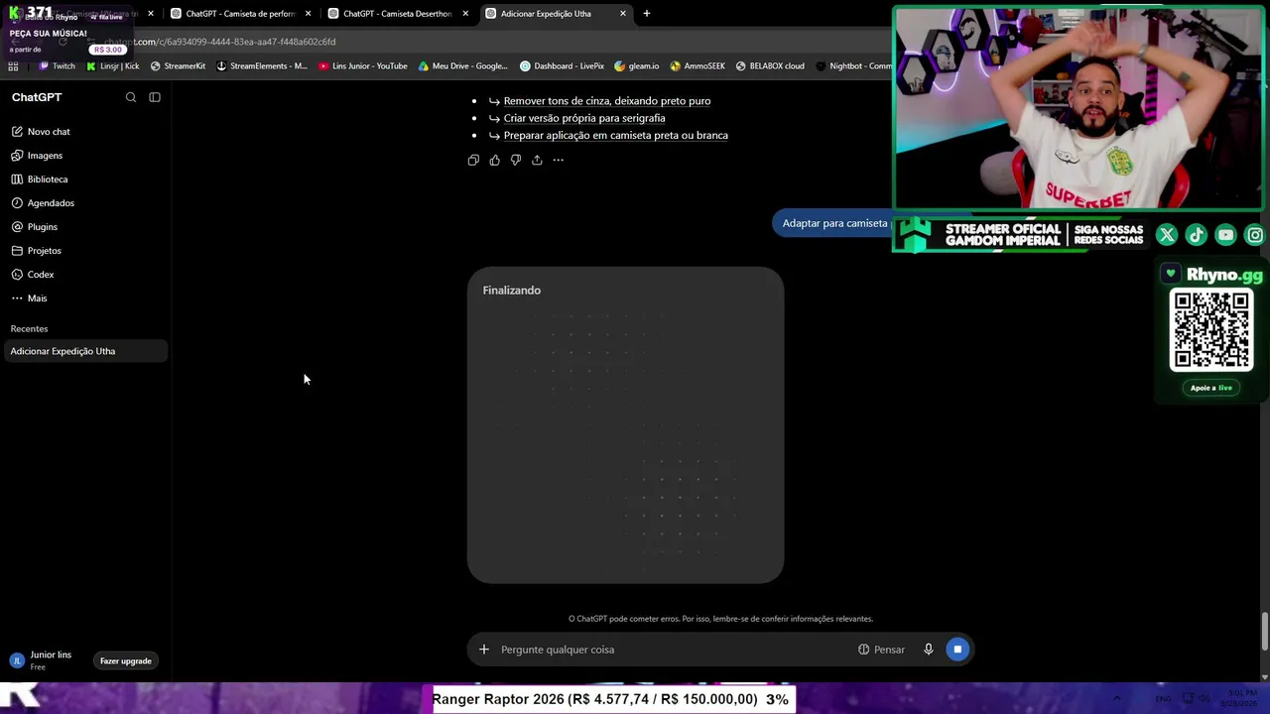
Task: Click the Finalizando image placeholder
Action: tap(625, 424)
